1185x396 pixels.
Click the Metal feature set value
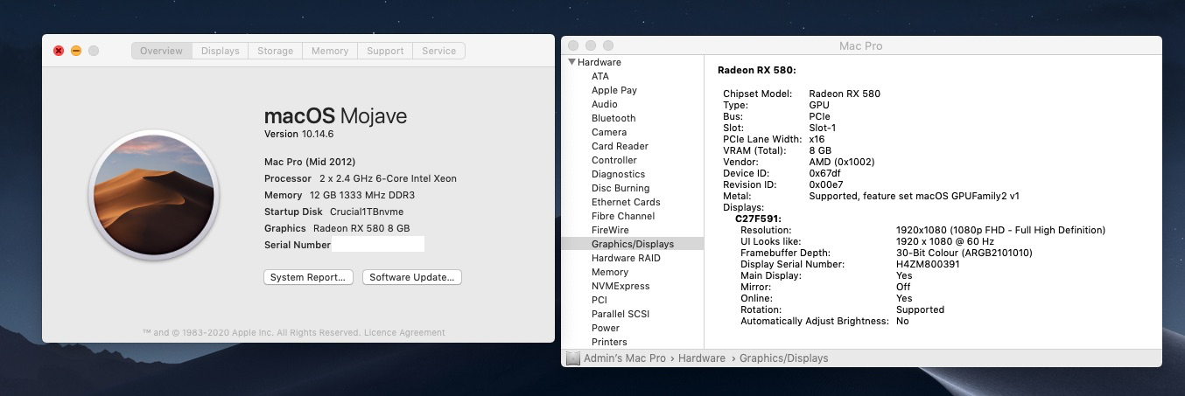[914, 196]
